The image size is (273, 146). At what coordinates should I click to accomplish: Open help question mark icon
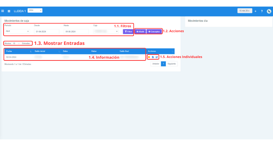point(262,11)
